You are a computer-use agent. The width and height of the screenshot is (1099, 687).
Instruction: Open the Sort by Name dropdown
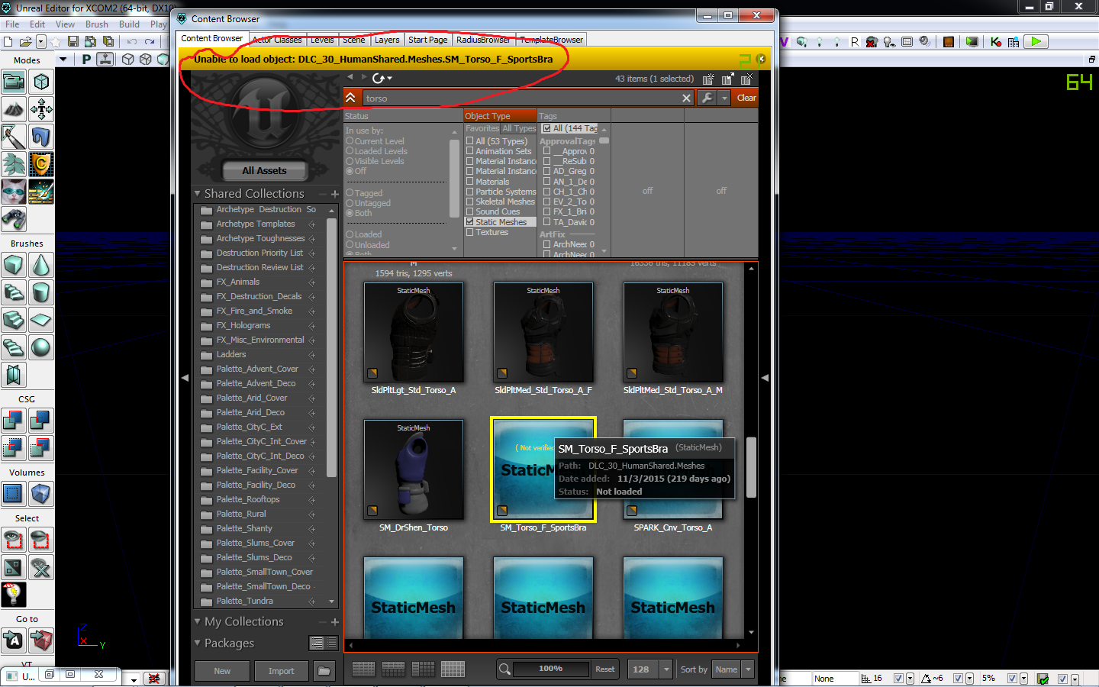[748, 669]
